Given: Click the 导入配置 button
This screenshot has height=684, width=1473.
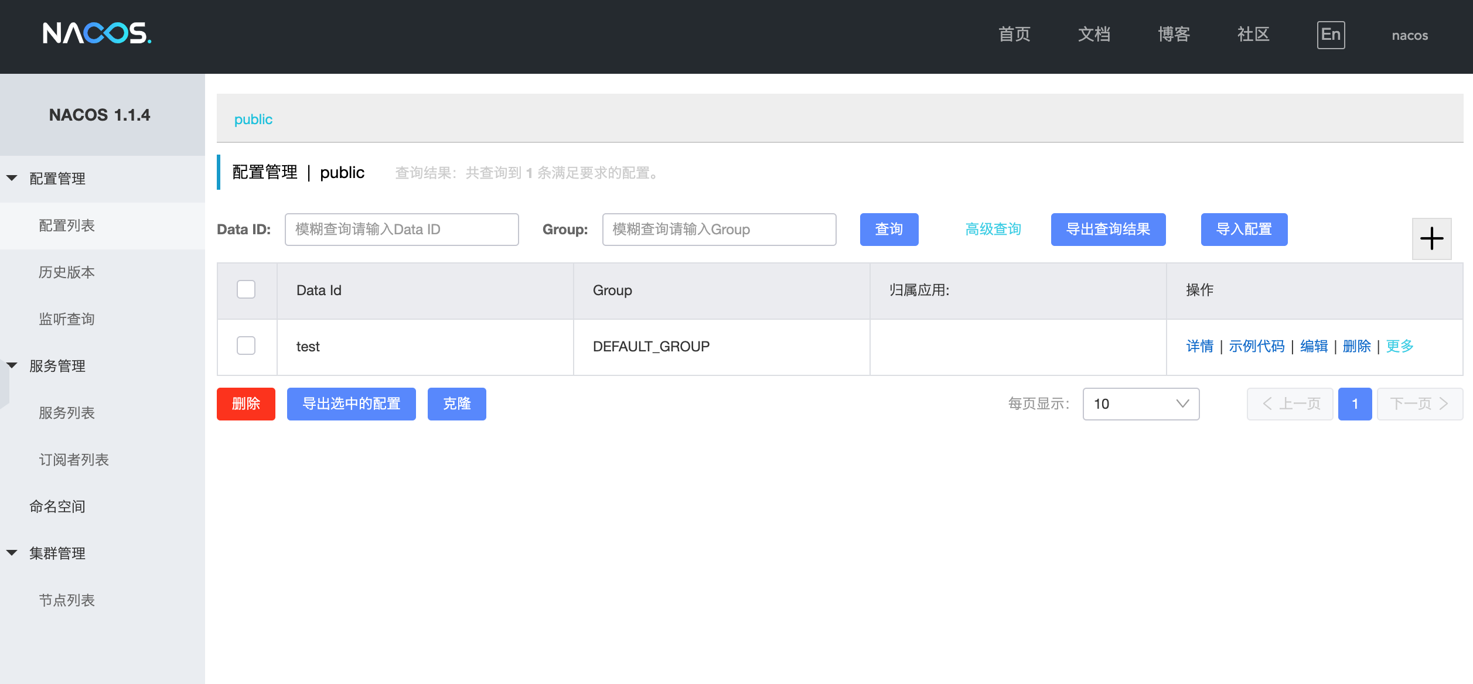Looking at the screenshot, I should [1244, 230].
